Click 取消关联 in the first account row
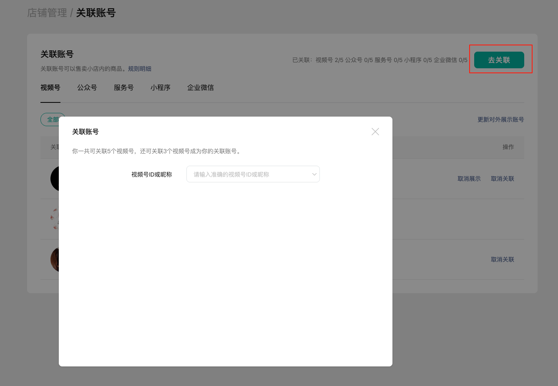 coord(502,179)
